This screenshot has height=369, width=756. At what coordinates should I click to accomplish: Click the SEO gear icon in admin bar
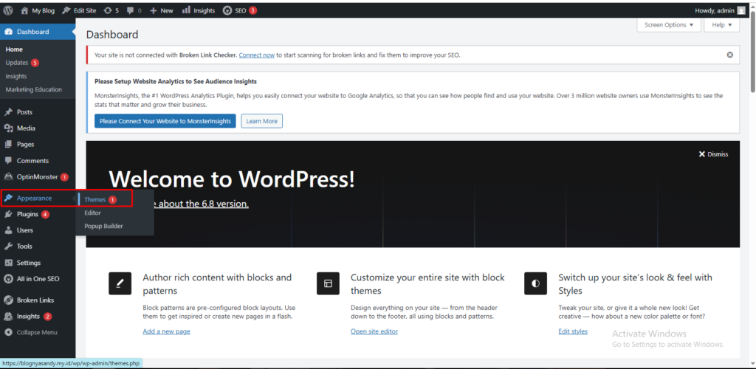227,10
